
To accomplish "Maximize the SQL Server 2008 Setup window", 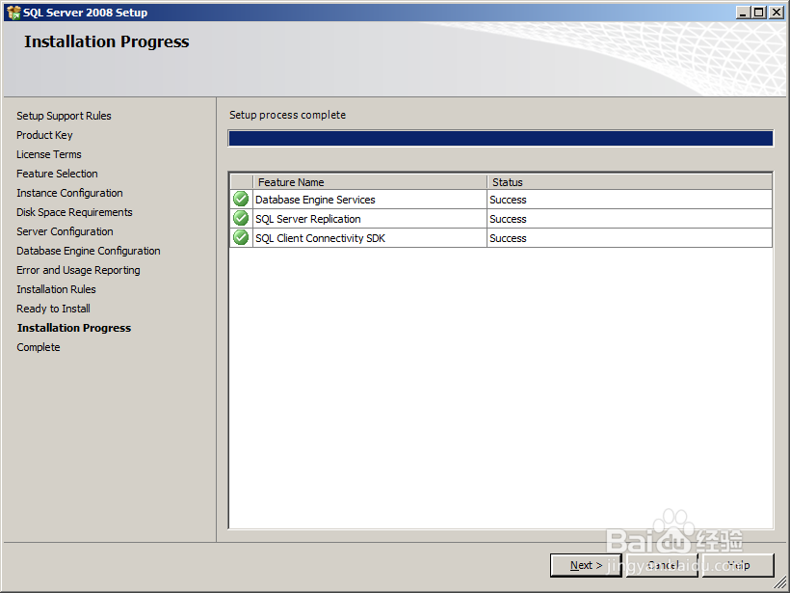I will 758,13.
